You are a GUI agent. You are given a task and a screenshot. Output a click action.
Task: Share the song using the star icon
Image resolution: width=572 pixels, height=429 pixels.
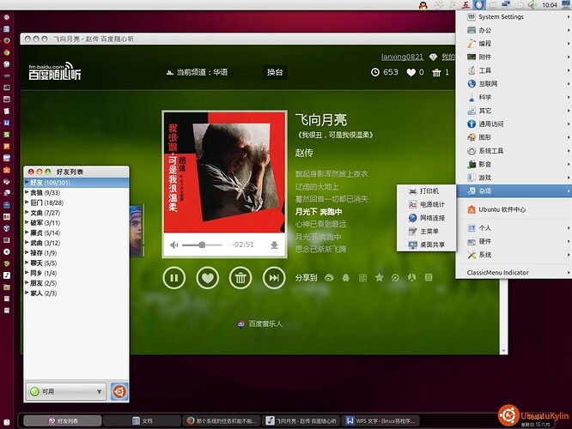tap(379, 278)
